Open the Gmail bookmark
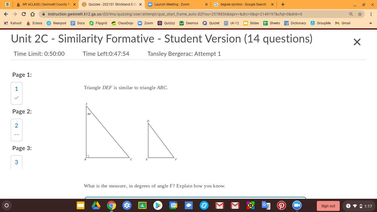The image size is (377, 212). point(343,23)
